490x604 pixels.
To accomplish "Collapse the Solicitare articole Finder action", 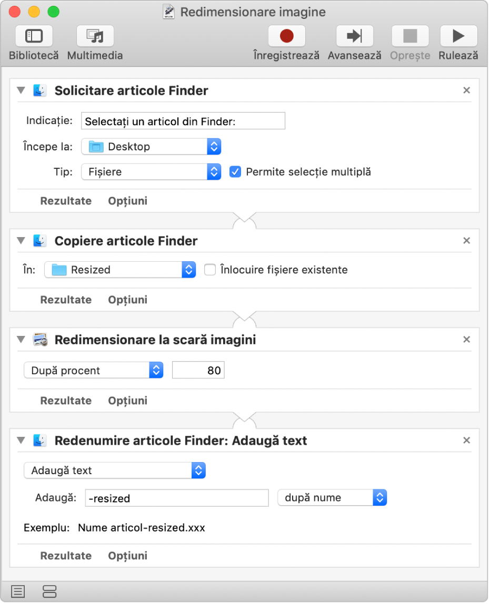I will click(21, 90).
